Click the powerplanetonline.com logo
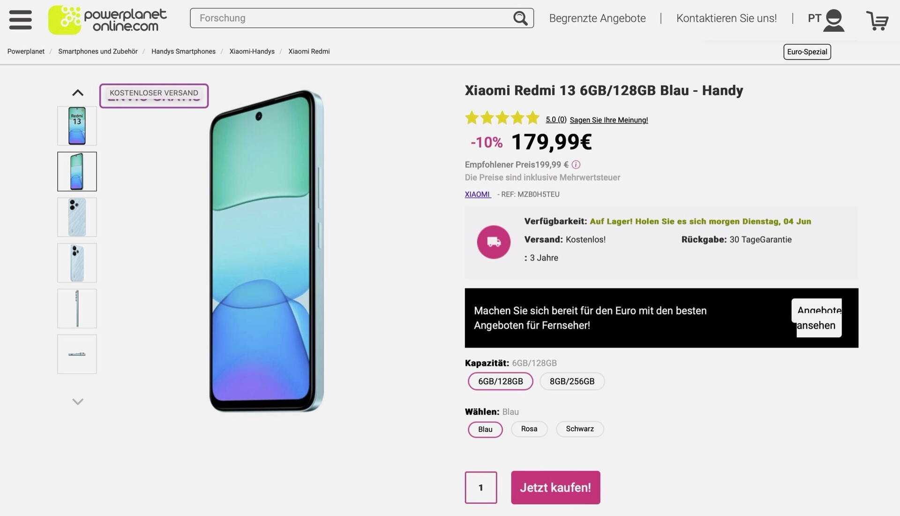The width and height of the screenshot is (900, 516). click(107, 20)
